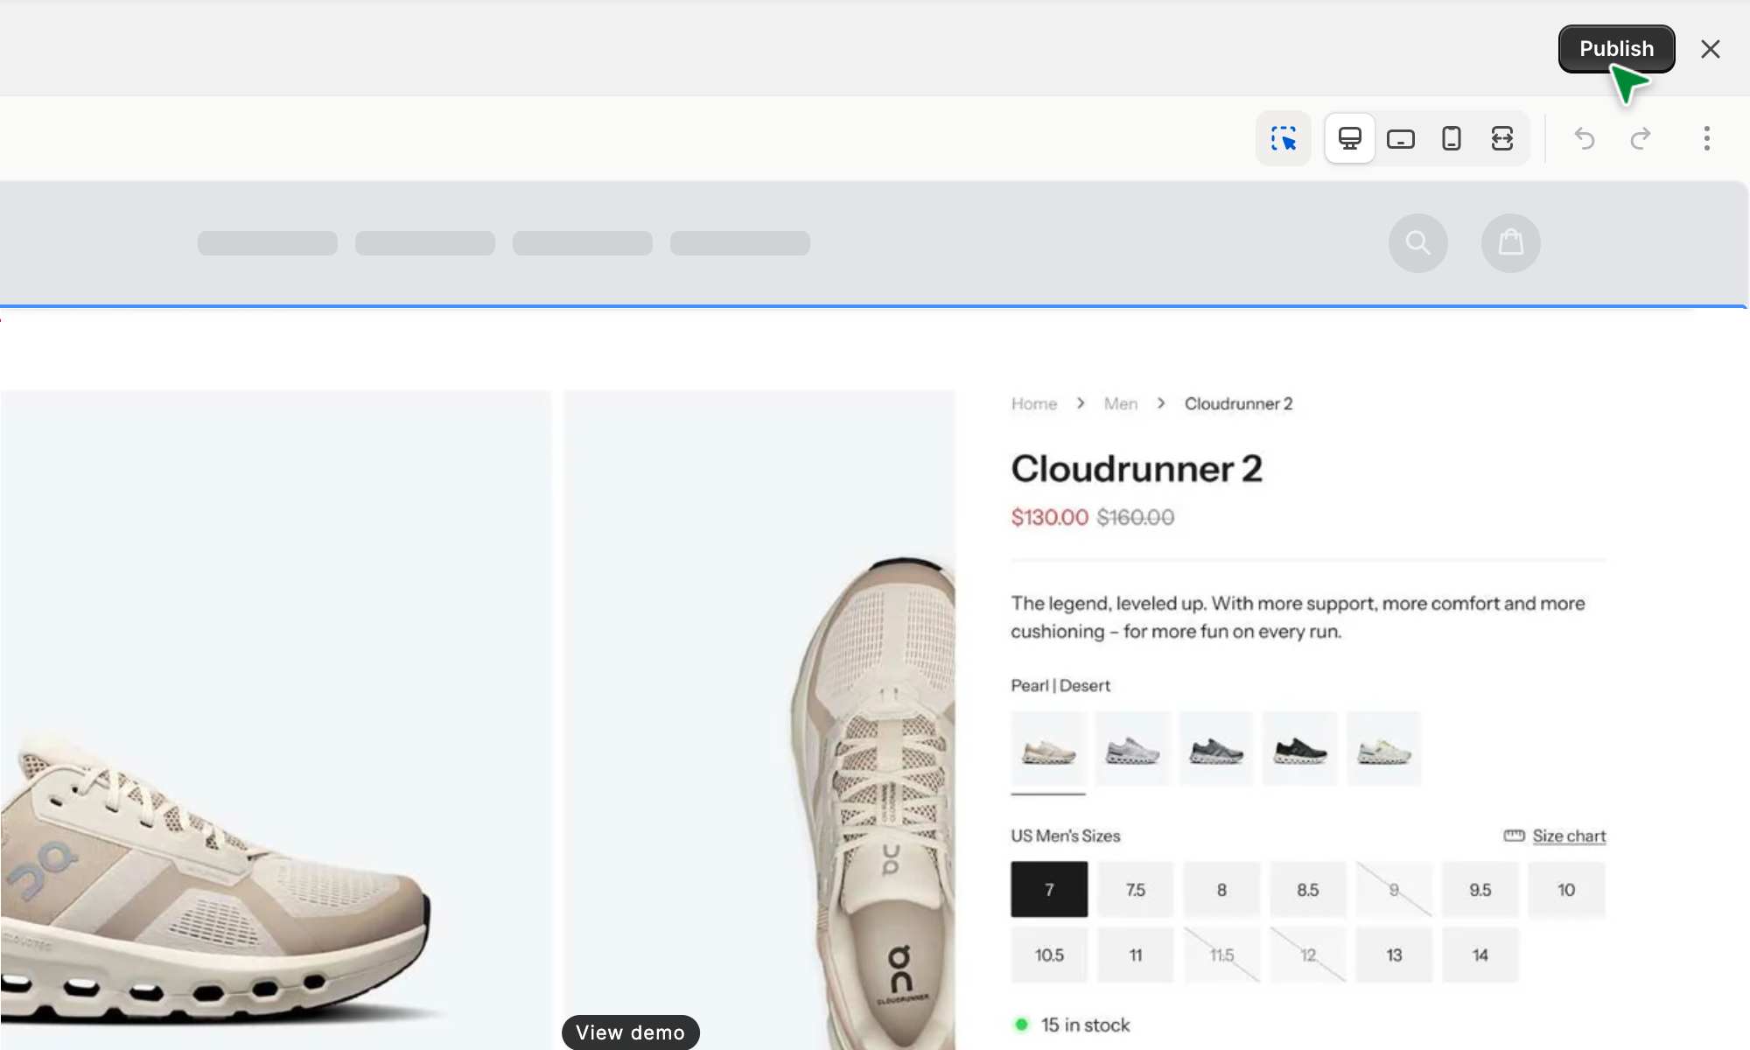Screen dimensions: 1750x1050
Task: Go to Men breadcrumb
Action: [1120, 403]
